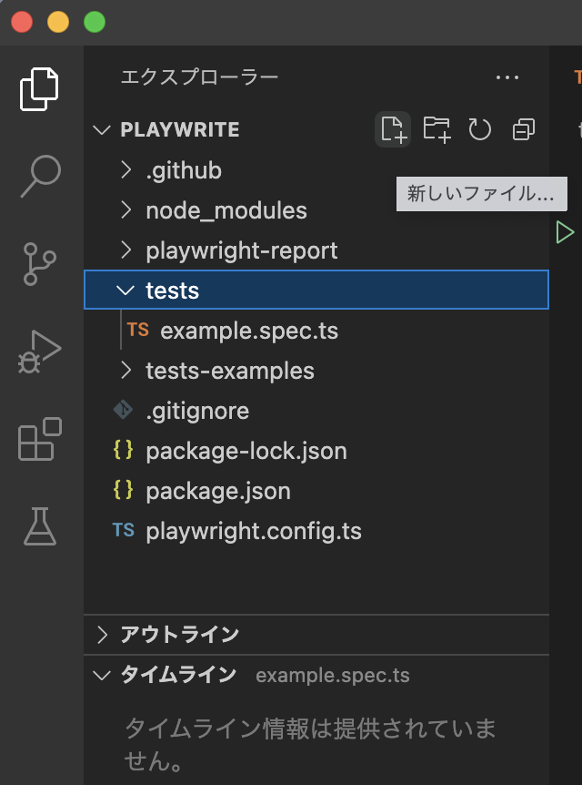Click the braces icon of package-lock.json
This screenshot has width=582, height=785.
click(x=123, y=450)
